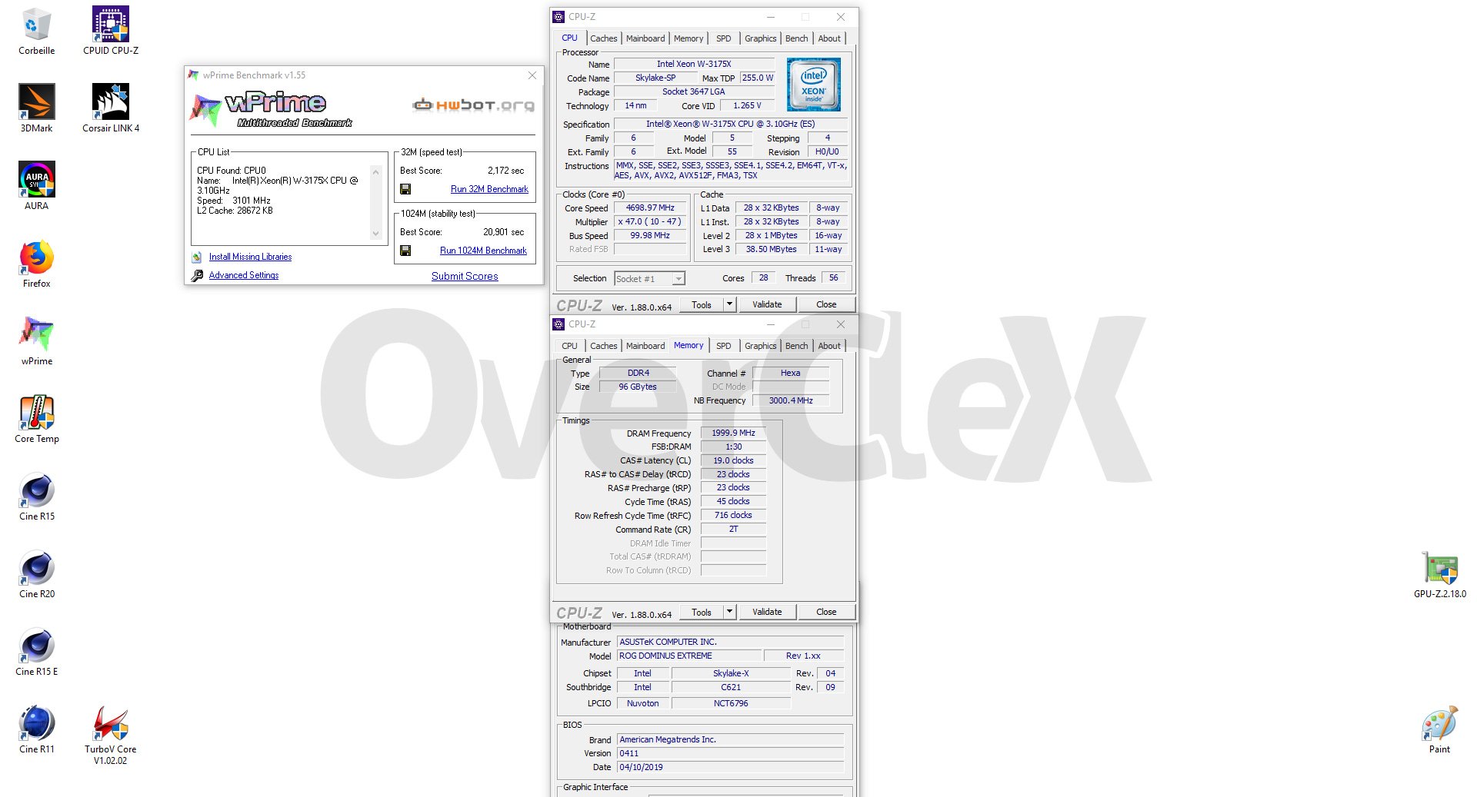The width and height of the screenshot is (1477, 797).
Task: Open Bench tab in lower CPU-Z
Action: click(797, 346)
